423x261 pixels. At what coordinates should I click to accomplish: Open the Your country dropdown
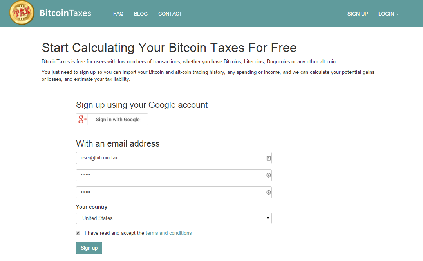[174, 218]
